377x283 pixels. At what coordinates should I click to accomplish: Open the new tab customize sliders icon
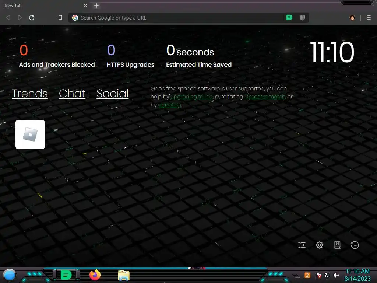point(302,245)
